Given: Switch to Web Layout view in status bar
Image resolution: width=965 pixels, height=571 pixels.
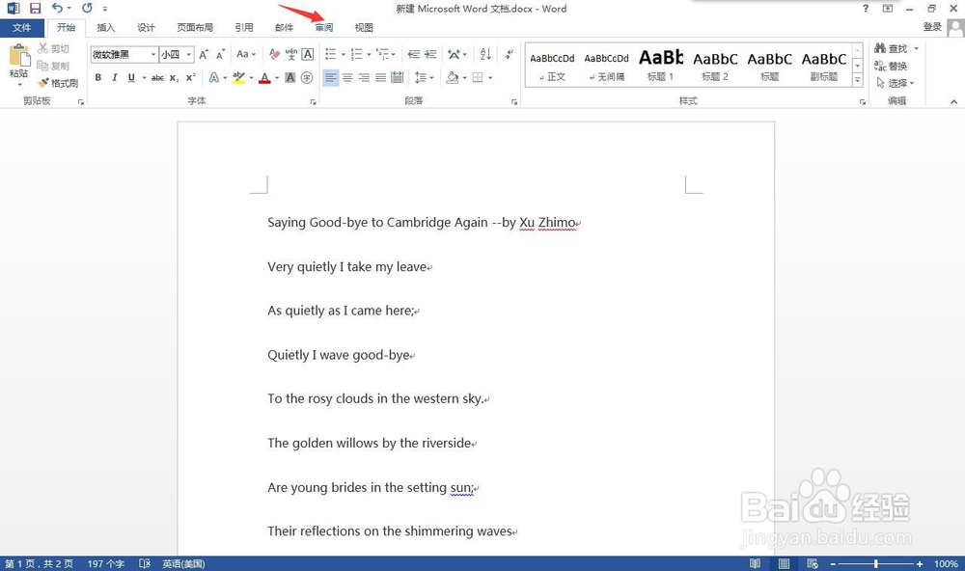Looking at the screenshot, I should click(x=813, y=563).
